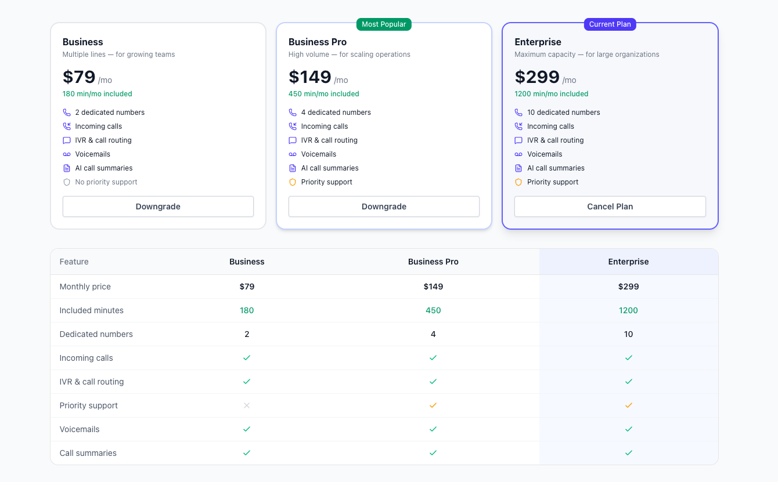The image size is (778, 482).
Task: Click voicemail icon in Business card
Action: tap(67, 154)
